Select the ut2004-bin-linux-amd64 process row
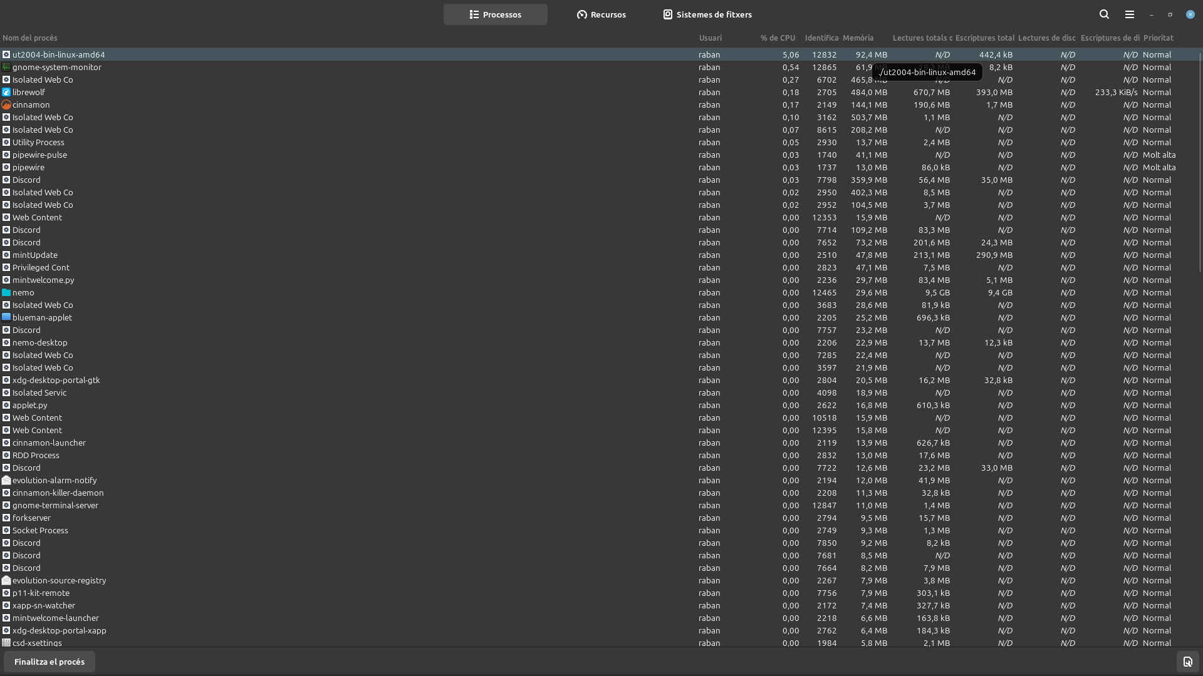This screenshot has width=1203, height=676. (x=59, y=54)
